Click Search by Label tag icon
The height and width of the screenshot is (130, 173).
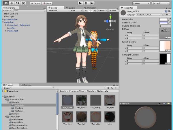112,88
